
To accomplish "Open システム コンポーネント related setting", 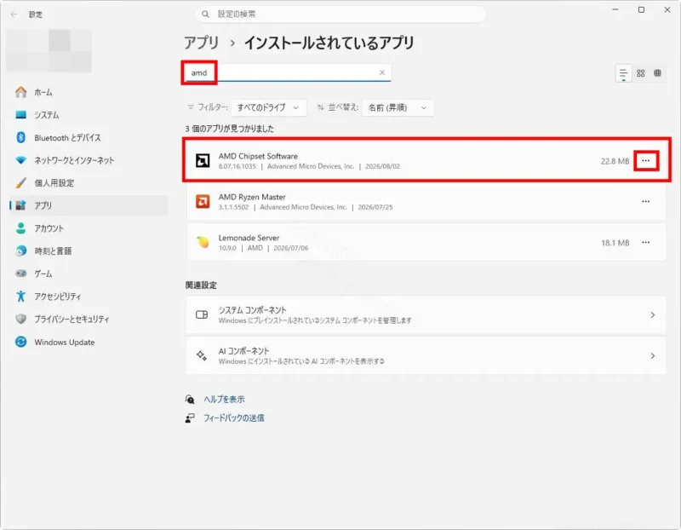I will point(426,314).
